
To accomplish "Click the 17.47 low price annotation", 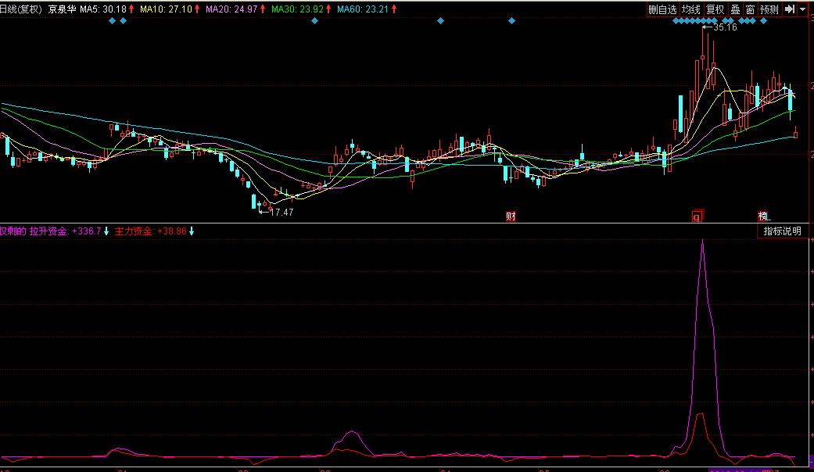I will (x=281, y=212).
